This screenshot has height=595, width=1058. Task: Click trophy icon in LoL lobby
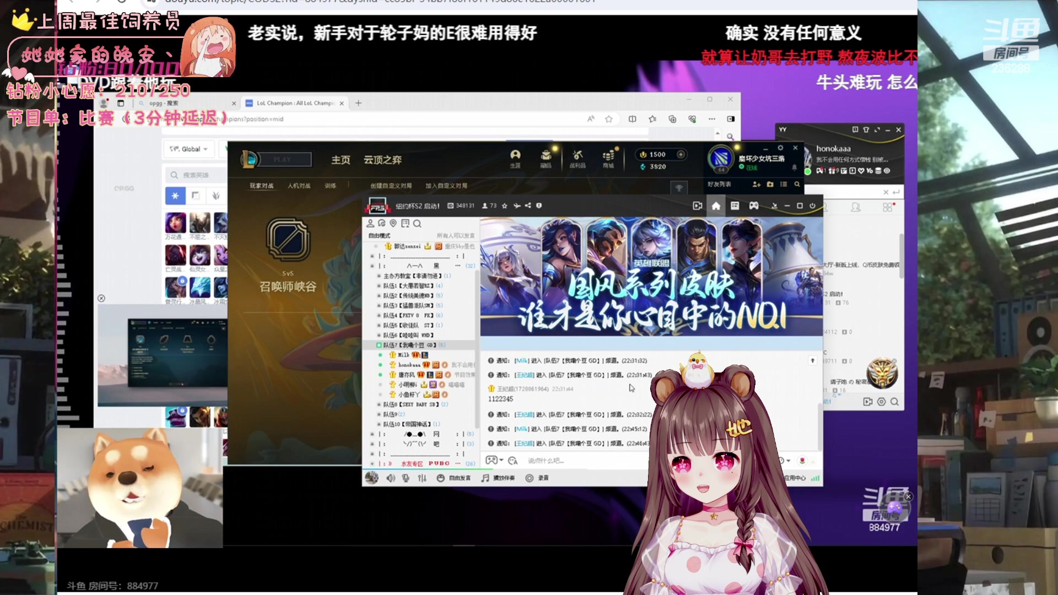(x=679, y=188)
